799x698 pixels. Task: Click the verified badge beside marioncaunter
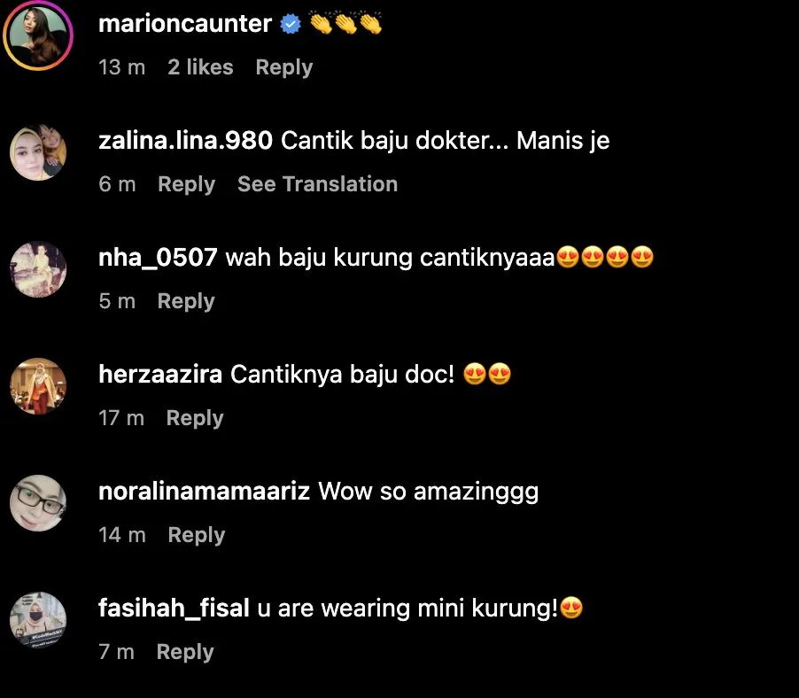(291, 24)
